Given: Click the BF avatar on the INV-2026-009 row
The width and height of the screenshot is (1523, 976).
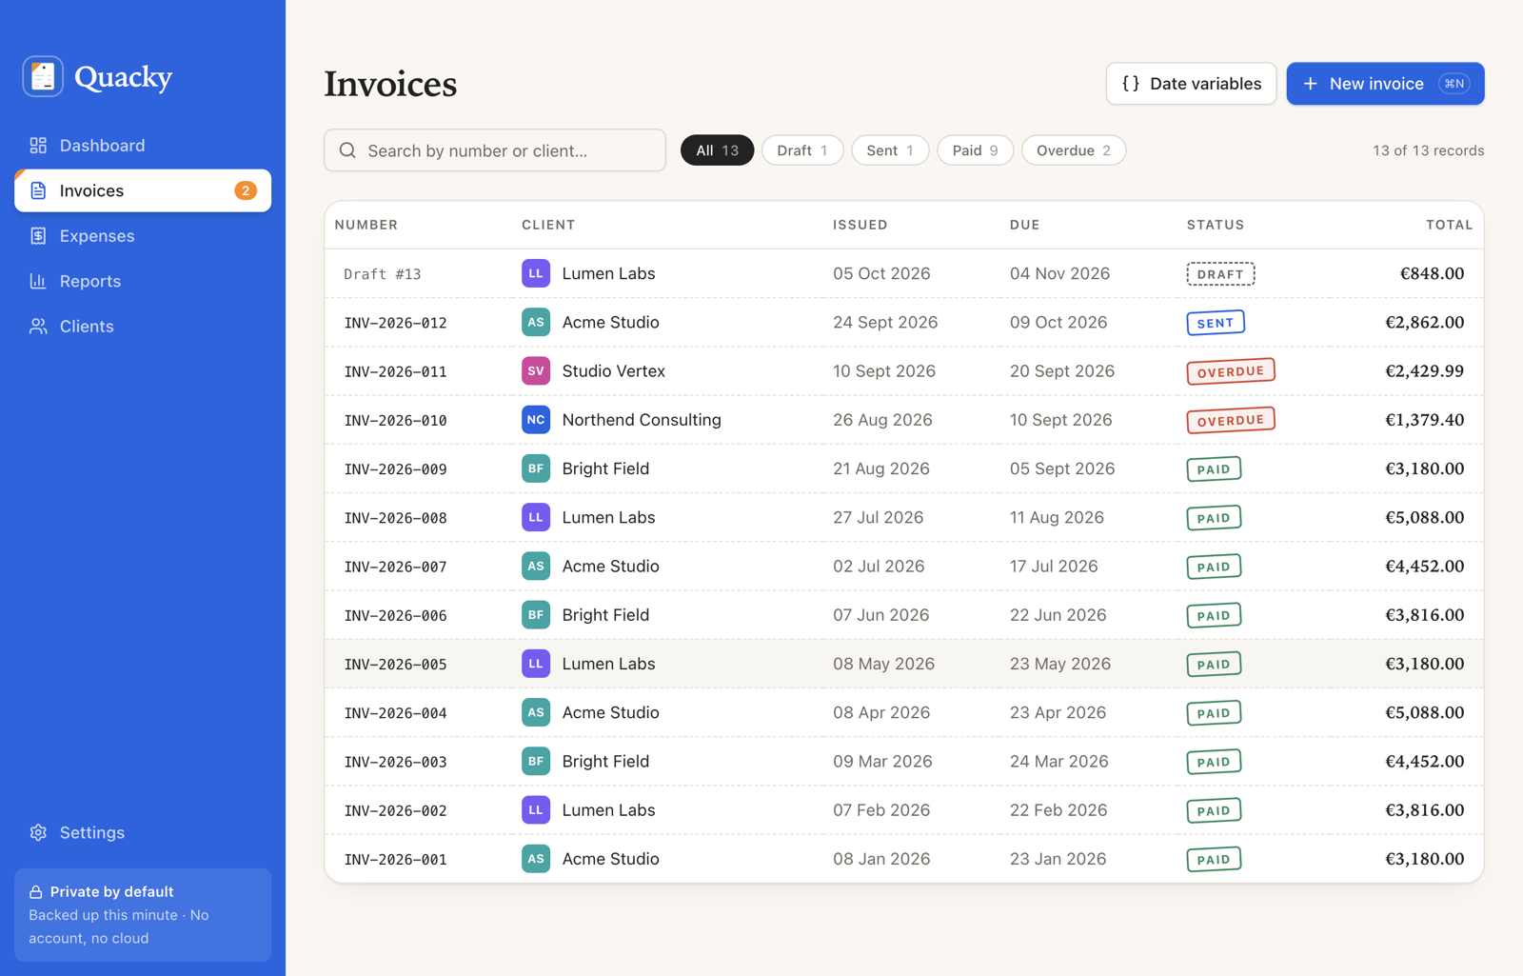Looking at the screenshot, I should click(536, 468).
